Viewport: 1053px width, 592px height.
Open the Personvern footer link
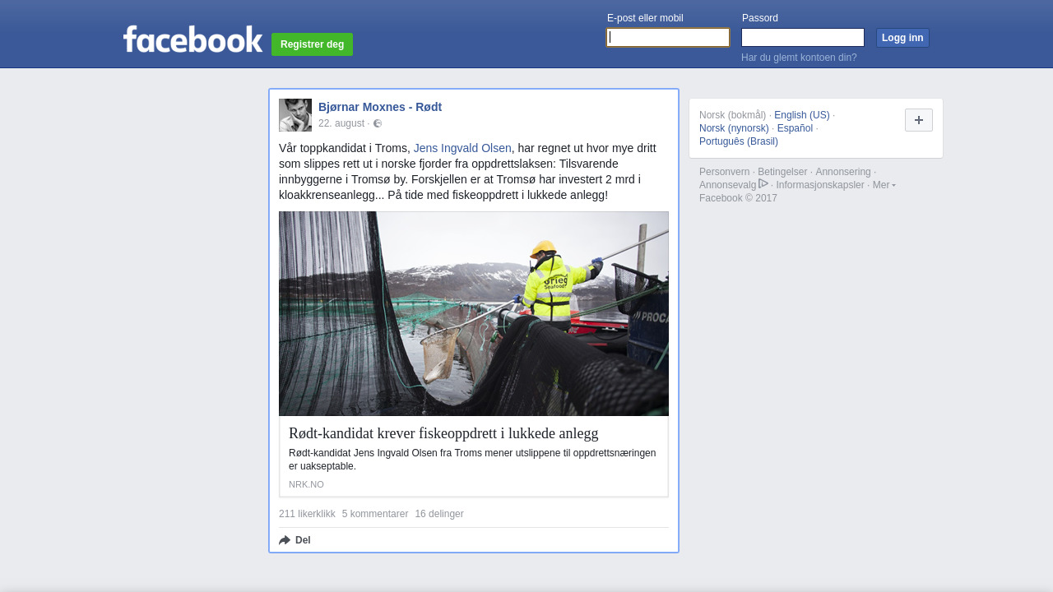click(725, 172)
